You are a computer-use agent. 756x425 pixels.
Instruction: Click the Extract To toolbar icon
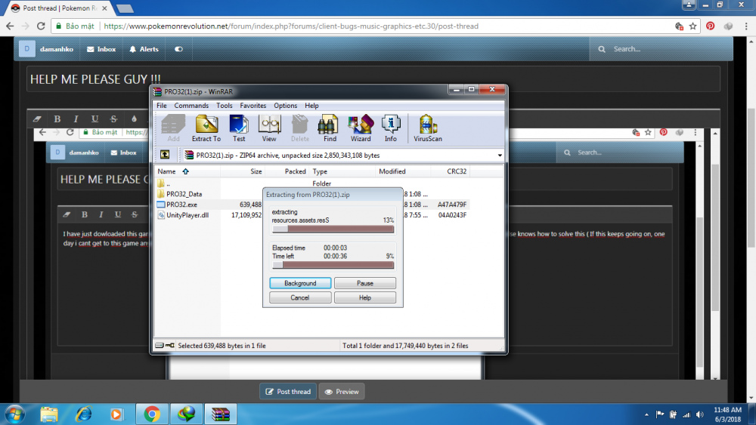206,128
